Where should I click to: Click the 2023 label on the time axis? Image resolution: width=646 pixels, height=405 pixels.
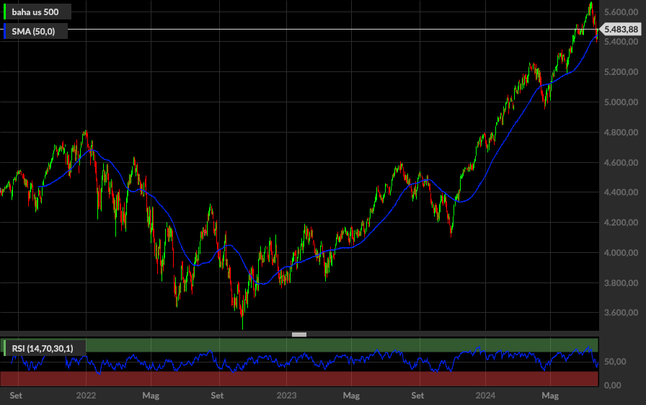pyautogui.click(x=287, y=396)
